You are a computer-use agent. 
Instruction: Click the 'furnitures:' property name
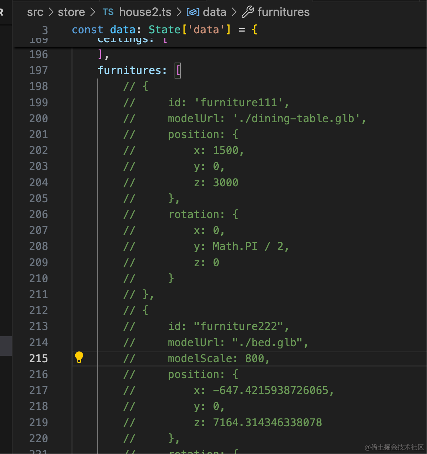click(132, 70)
